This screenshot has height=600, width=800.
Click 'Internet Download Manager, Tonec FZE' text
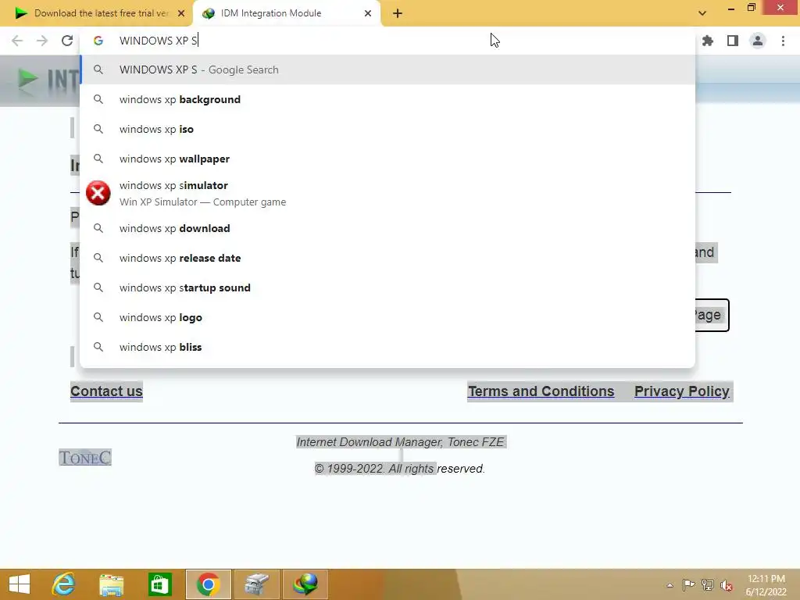click(x=401, y=442)
